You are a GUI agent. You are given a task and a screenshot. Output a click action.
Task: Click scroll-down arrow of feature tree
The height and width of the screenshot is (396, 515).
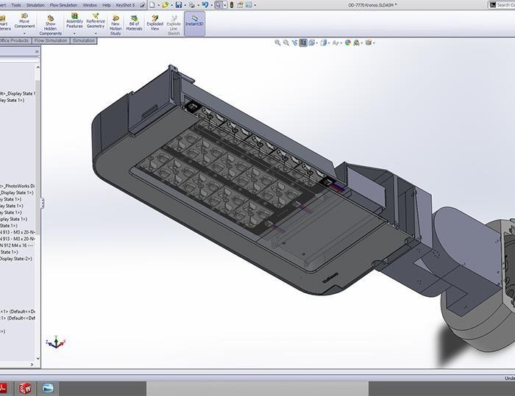coord(38,359)
